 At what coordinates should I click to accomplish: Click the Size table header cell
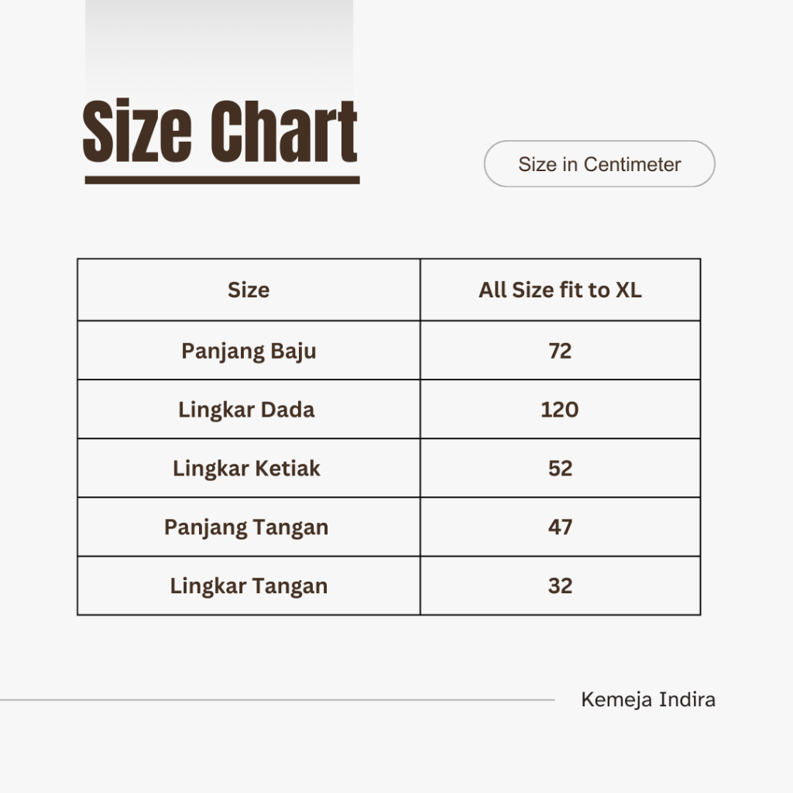tap(249, 290)
